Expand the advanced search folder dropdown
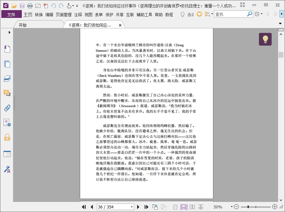The image size is (285, 212). tap(212, 14)
